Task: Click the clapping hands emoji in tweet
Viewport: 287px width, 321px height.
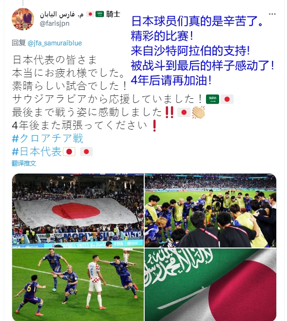Action: pyautogui.click(x=199, y=112)
